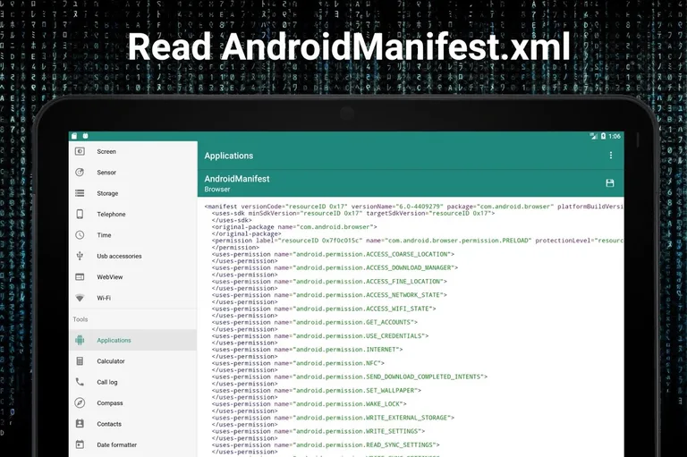Click the ACCESS_WIFI_STATE permission line
687x457 pixels.
[x=324, y=309]
